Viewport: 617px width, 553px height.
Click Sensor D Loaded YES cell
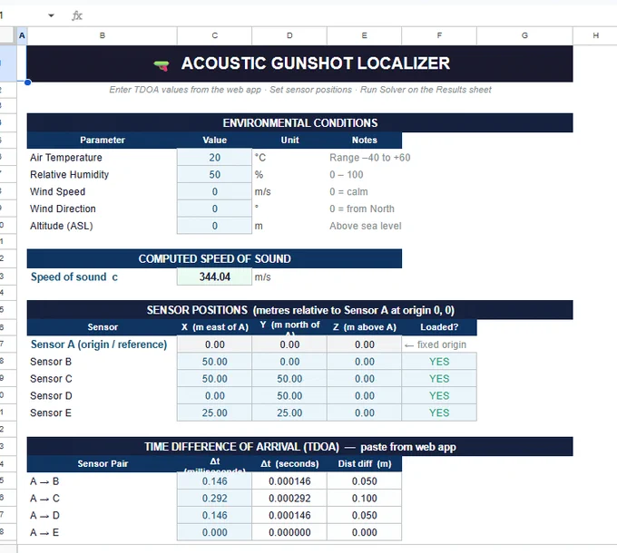click(x=439, y=396)
